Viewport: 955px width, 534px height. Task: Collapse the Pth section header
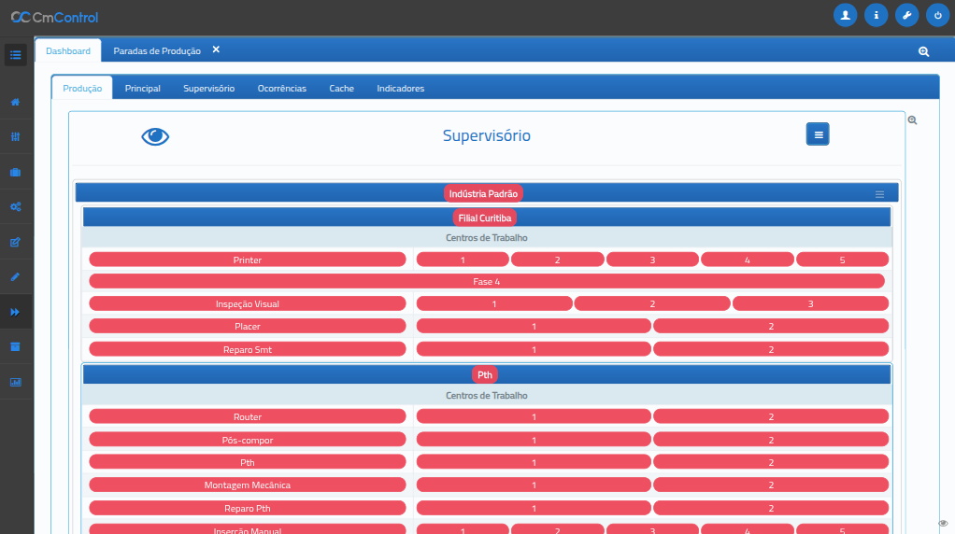[x=485, y=374]
